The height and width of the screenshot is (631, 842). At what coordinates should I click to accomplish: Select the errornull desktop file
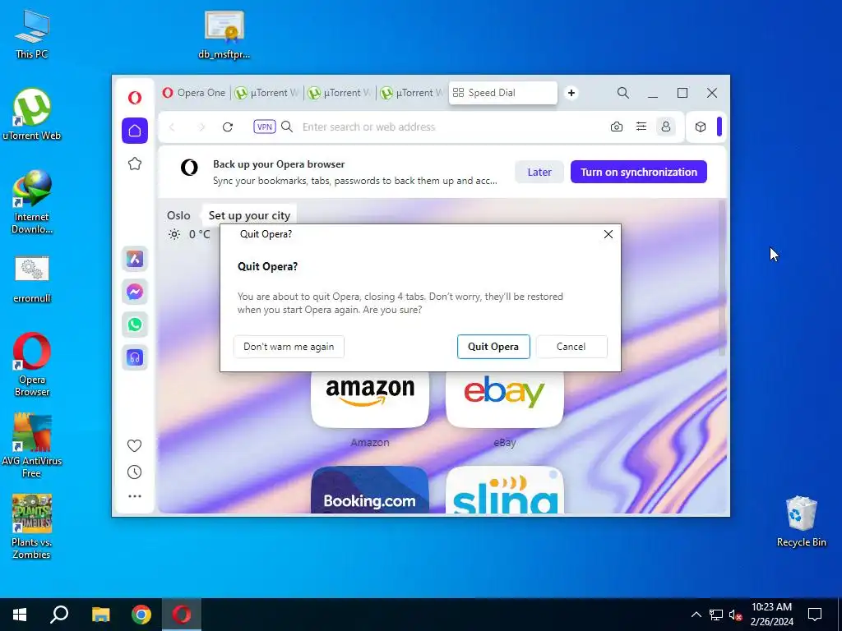[x=32, y=279]
